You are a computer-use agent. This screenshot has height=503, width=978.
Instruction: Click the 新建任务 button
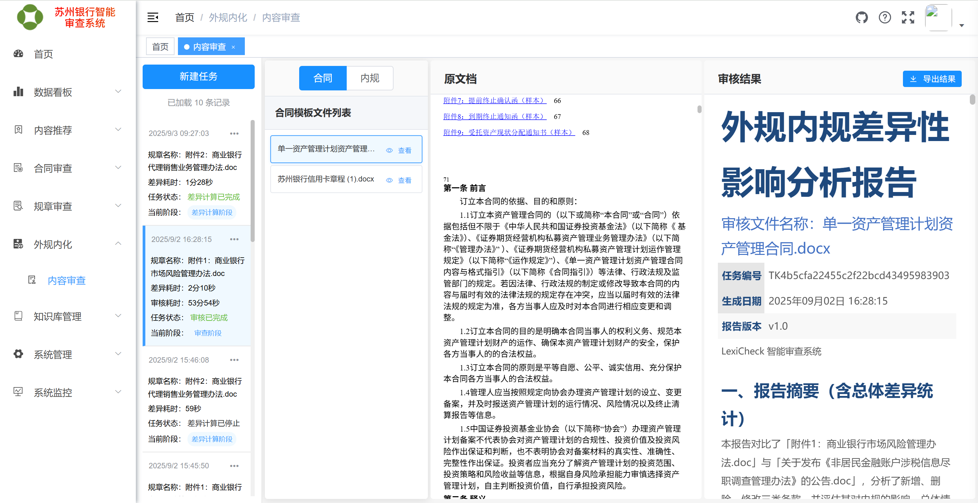pyautogui.click(x=199, y=76)
